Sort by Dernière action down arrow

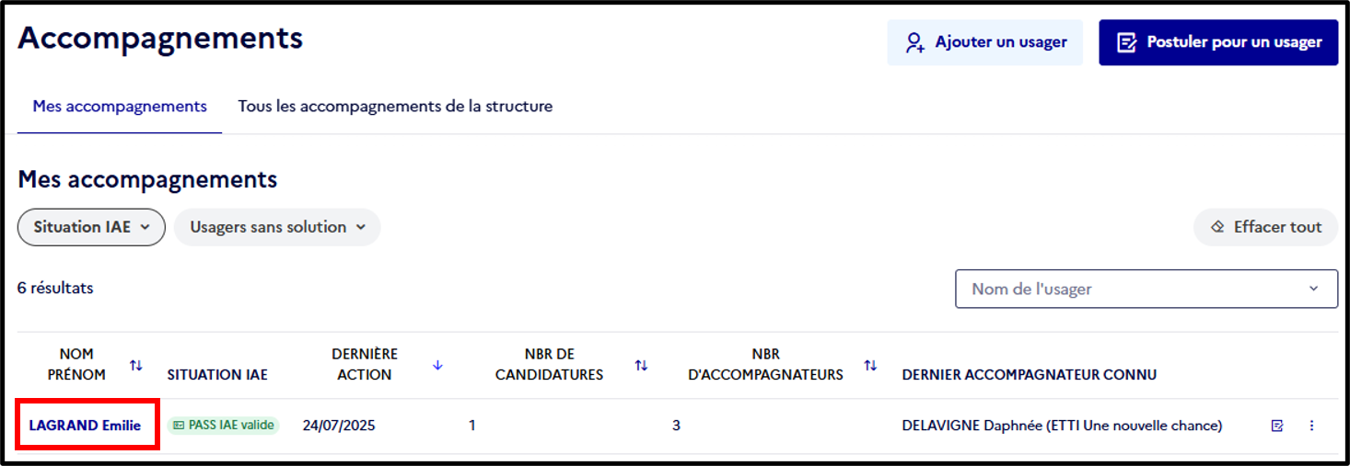coord(437,365)
